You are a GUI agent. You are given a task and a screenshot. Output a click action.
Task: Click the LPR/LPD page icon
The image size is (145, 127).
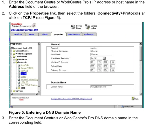(x=19, y=82)
